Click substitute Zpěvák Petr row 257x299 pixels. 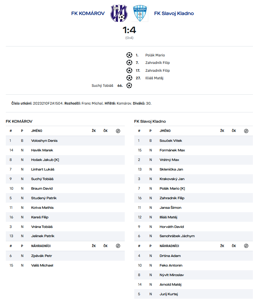[65, 256]
